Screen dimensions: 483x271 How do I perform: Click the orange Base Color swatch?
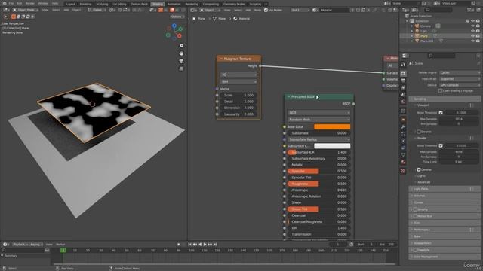click(332, 127)
